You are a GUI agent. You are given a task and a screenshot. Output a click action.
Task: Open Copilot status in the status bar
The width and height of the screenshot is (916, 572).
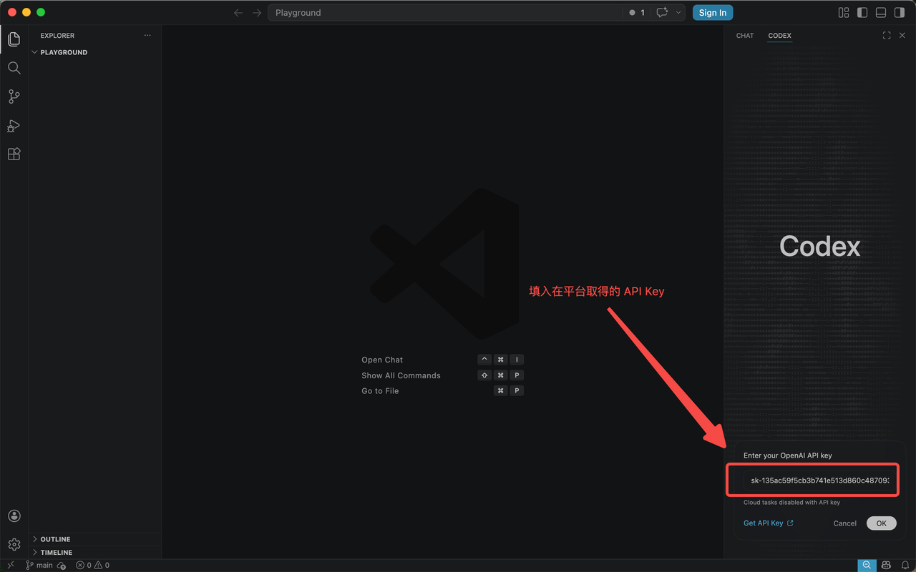coord(886,565)
